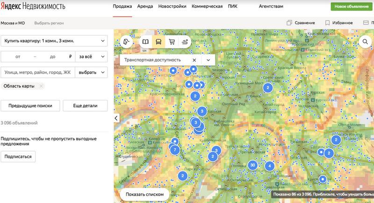The height and width of the screenshot is (203, 374).
Task: Click the Выбрать регион link
Action: 49,23
